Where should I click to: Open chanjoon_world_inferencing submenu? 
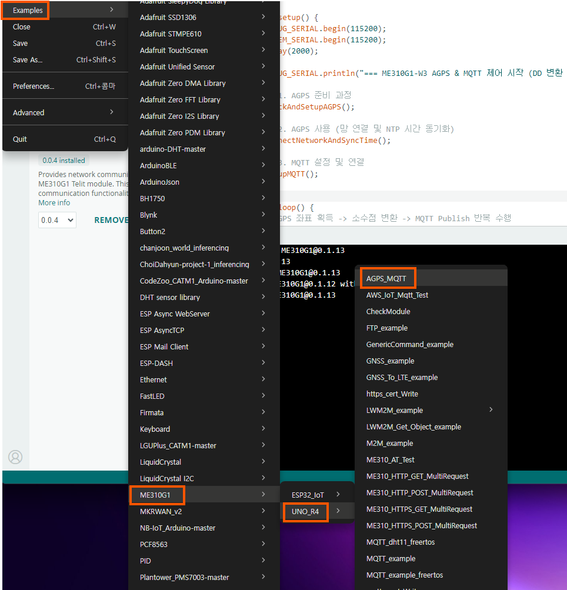(204, 248)
